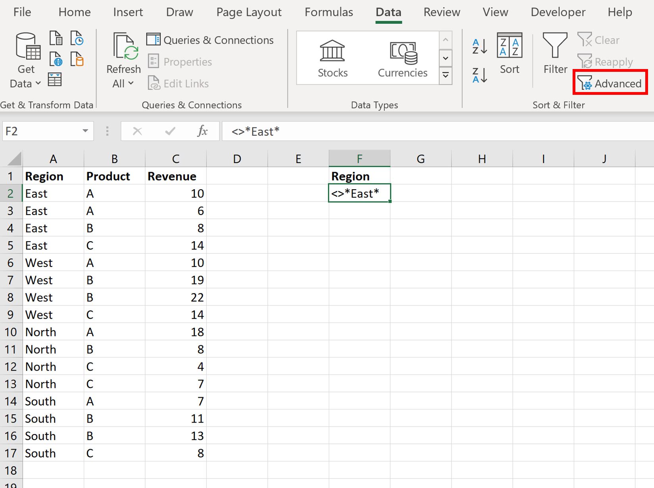Screen dimensions: 654x488
Task: Refresh All data connections
Action: [123, 56]
